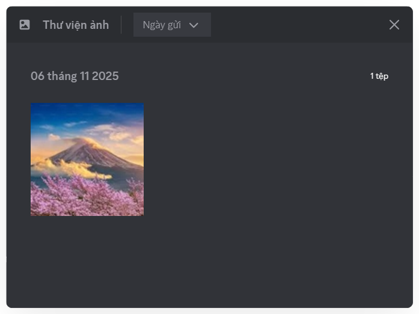Click the photo gallery icon in header
Viewport: 419px width, 314px height.
click(x=25, y=25)
